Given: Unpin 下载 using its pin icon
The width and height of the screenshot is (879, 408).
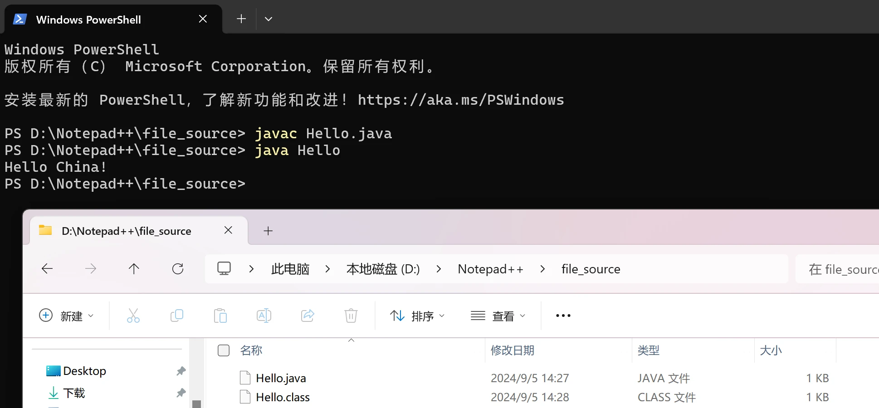Looking at the screenshot, I should tap(181, 393).
